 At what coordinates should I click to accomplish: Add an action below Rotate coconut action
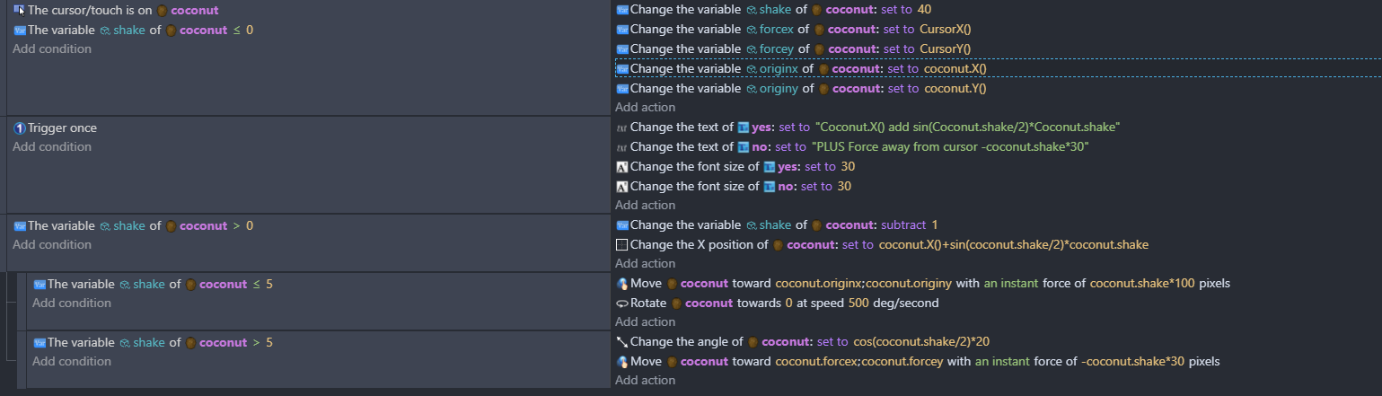point(645,322)
